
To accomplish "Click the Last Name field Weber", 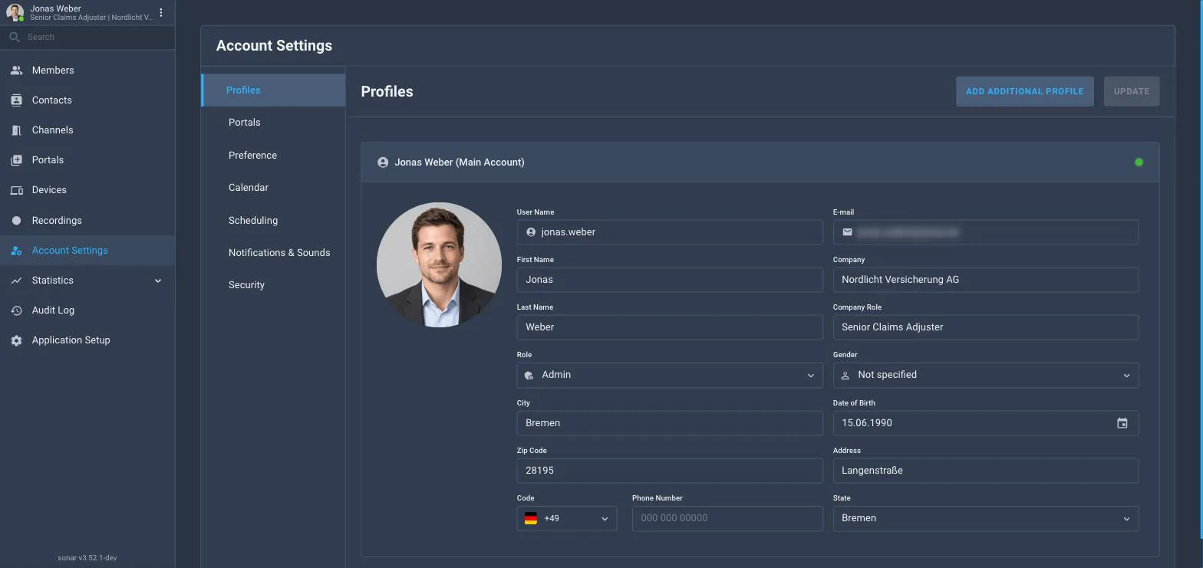I will 670,327.
